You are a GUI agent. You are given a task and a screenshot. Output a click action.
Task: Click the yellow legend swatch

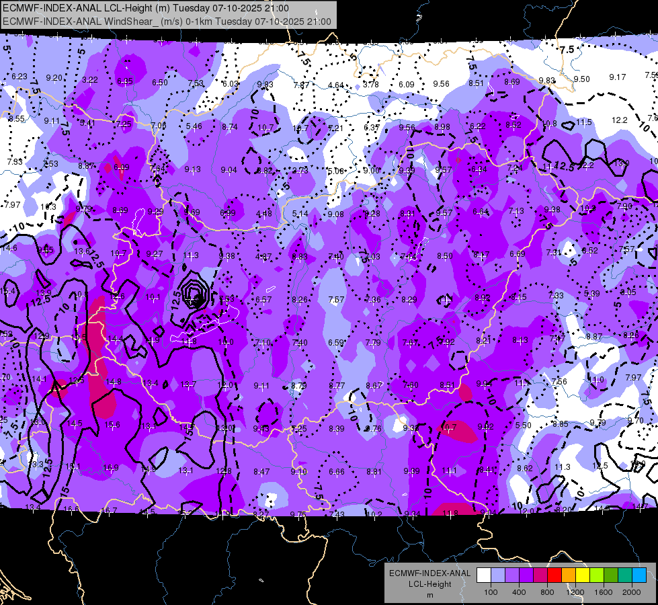[x=583, y=575]
